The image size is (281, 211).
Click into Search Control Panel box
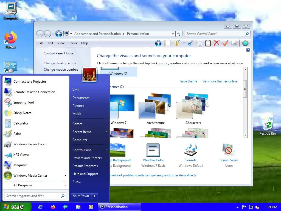click(217, 34)
